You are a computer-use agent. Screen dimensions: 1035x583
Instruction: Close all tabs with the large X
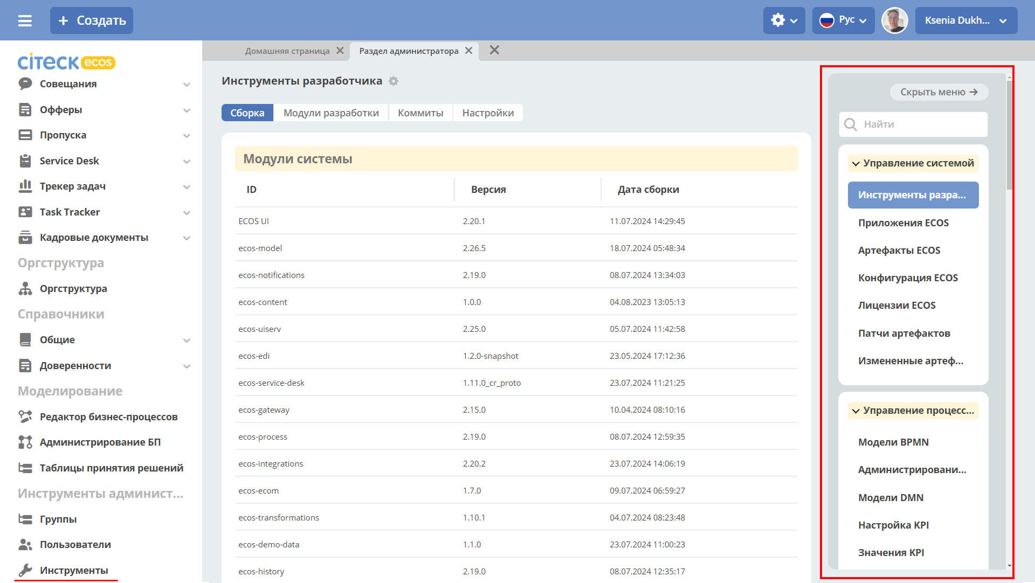click(494, 50)
